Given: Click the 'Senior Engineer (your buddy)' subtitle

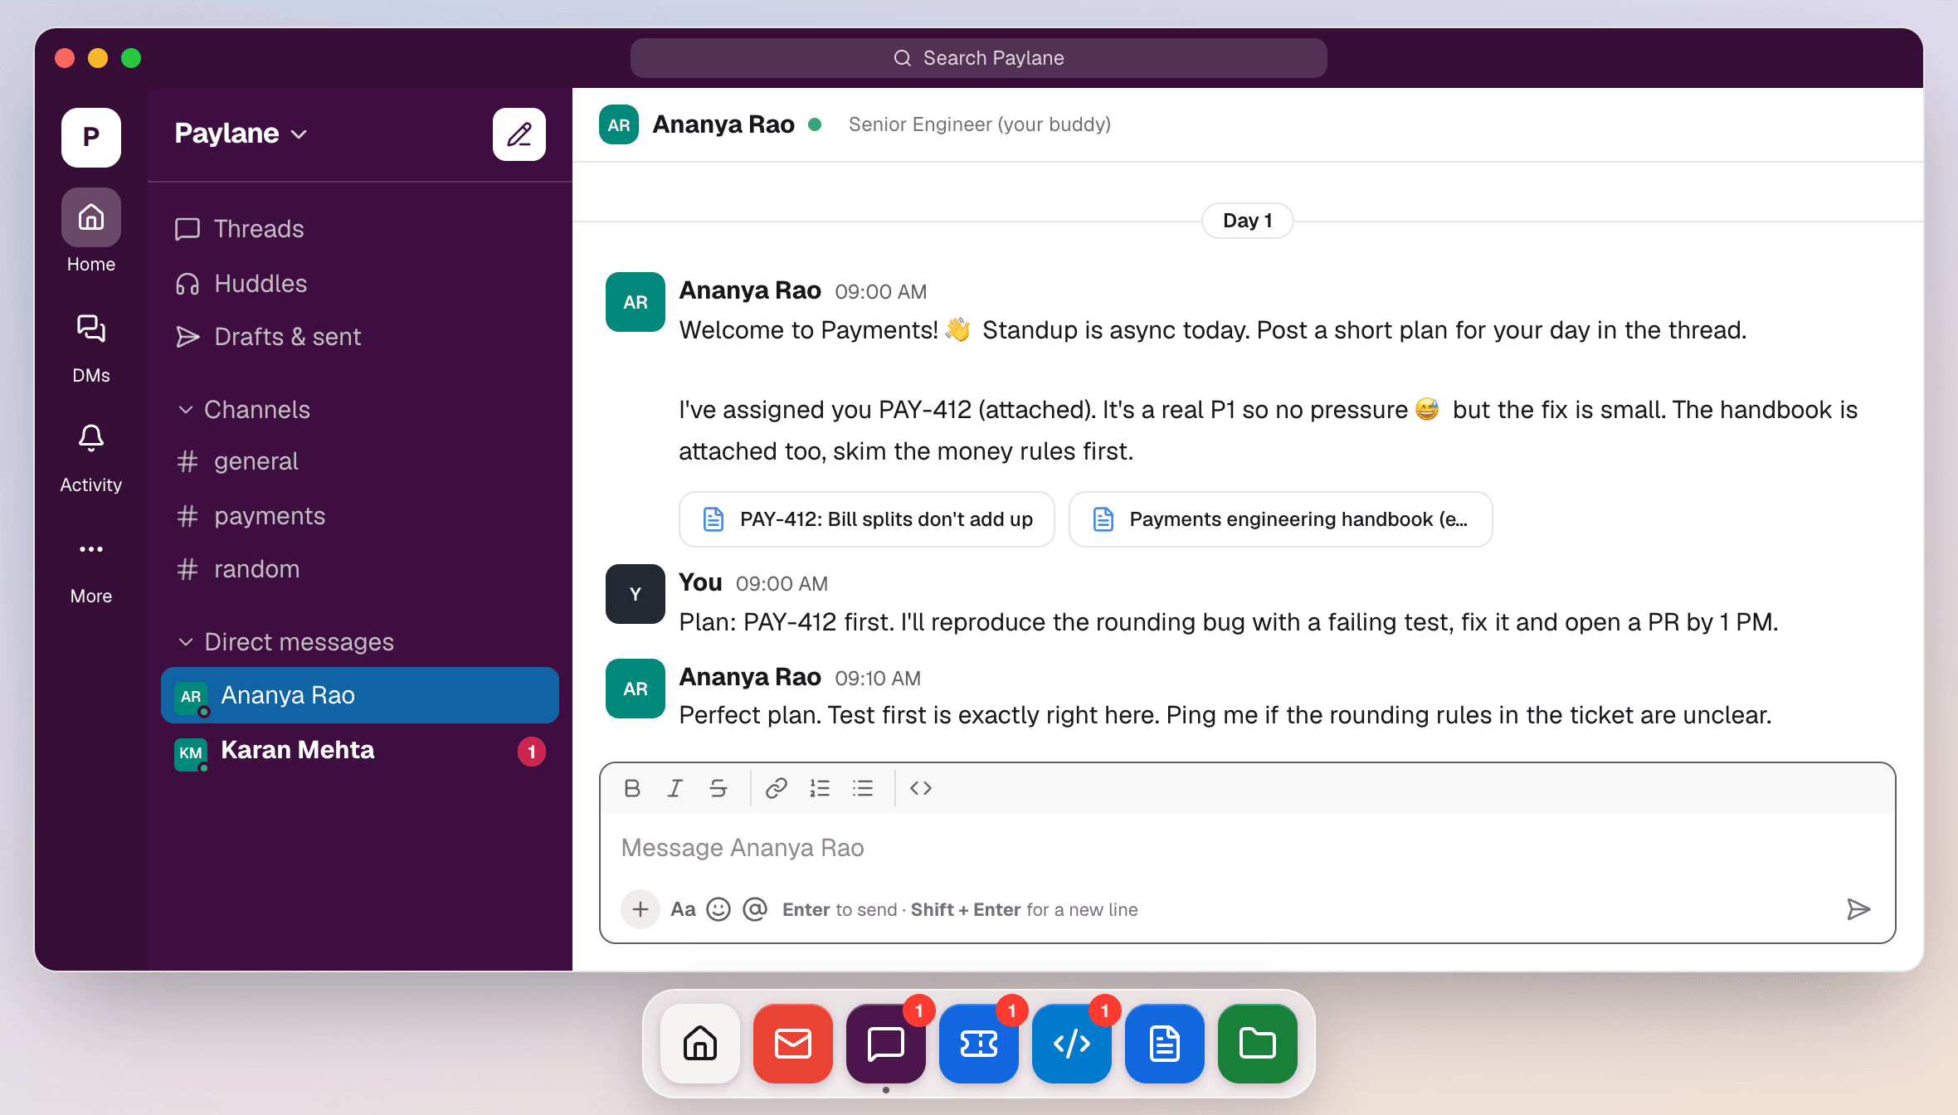Looking at the screenshot, I should 980,124.
